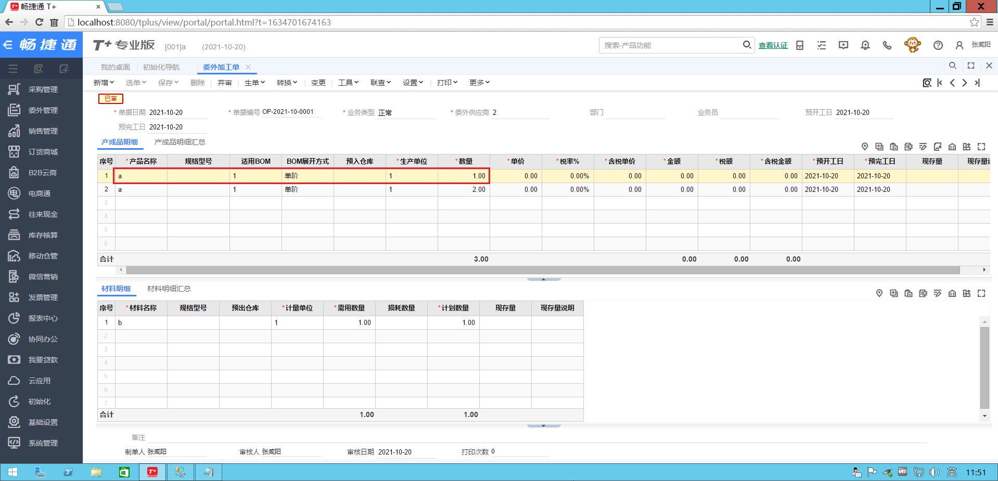Expand fullscreen of material detail grid

click(x=981, y=293)
